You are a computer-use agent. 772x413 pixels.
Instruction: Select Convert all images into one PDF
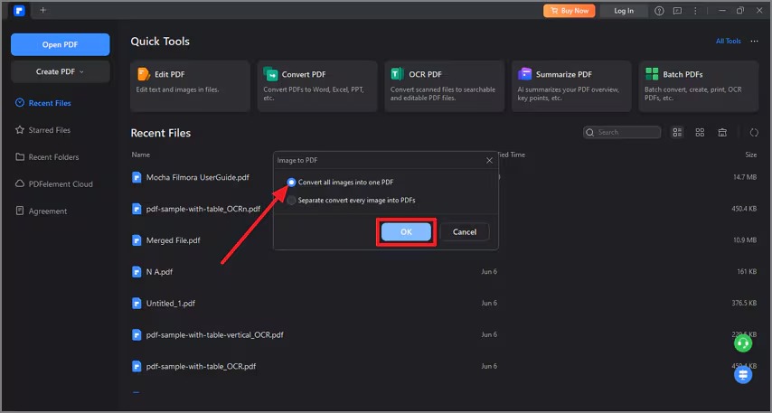pyautogui.click(x=340, y=183)
